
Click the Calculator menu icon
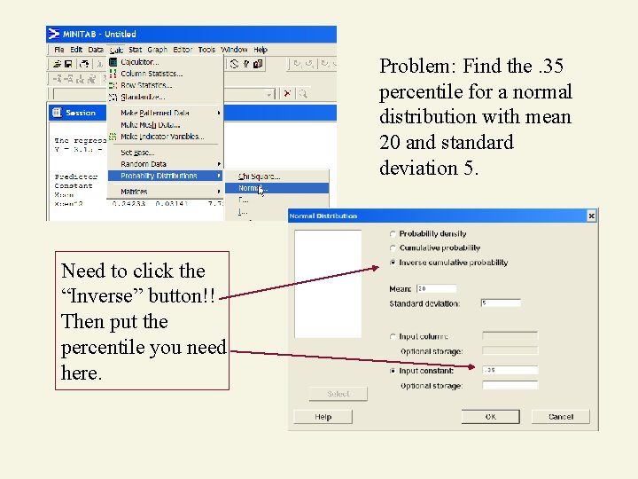pos(113,62)
